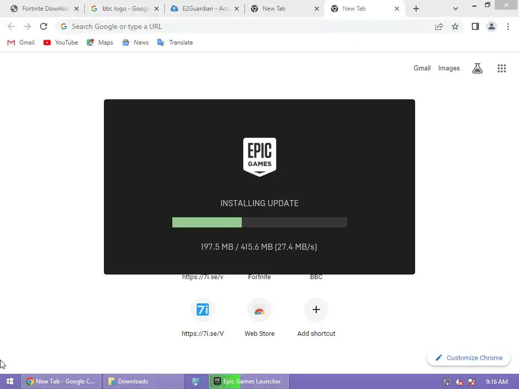Open the YouTube bookmark
519x389 pixels.
click(61, 43)
